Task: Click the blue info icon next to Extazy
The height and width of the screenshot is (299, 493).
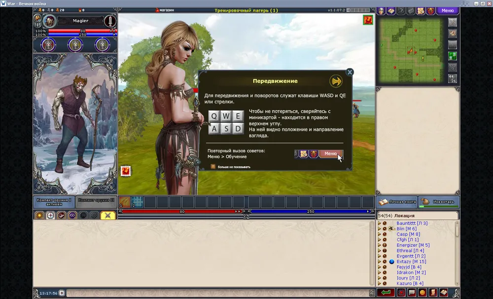Action: click(391, 262)
